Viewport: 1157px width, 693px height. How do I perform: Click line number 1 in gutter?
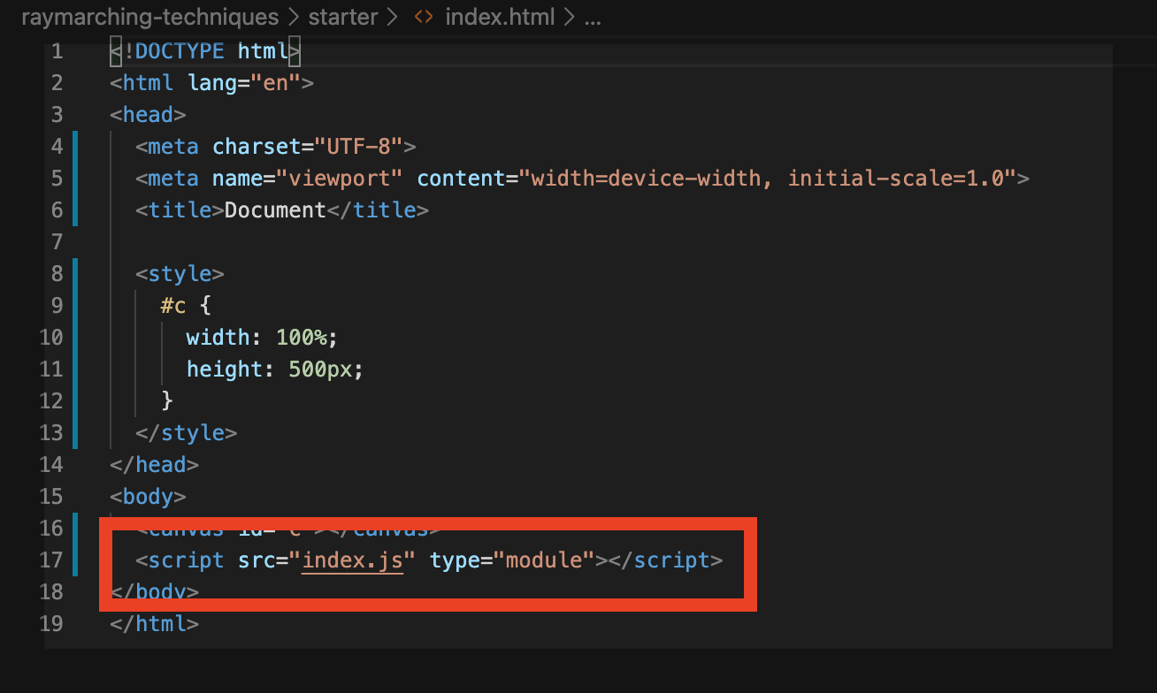point(57,50)
